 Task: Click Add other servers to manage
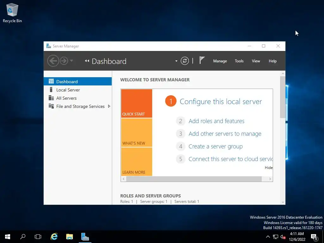(225, 134)
